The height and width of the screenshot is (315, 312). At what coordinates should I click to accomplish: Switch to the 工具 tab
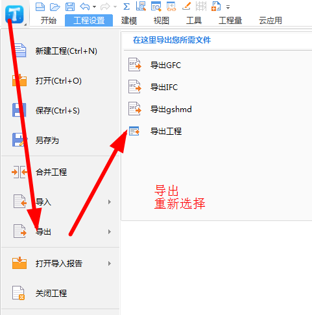tap(194, 21)
